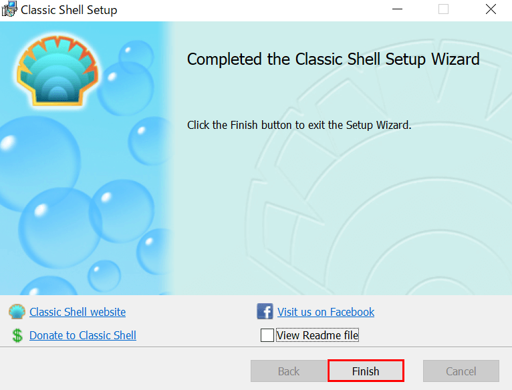This screenshot has height=390, width=512.
Task: Click the disabled maximize window button
Action: click(x=443, y=9)
